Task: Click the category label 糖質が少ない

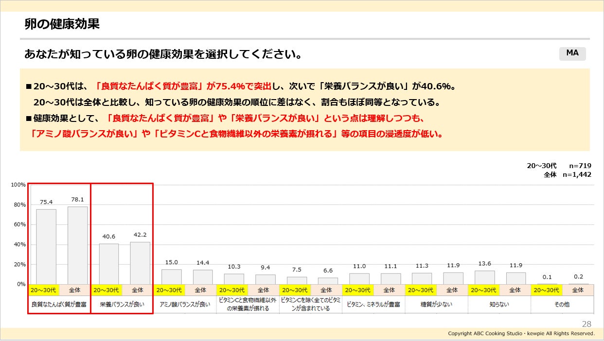Action: coord(436,305)
